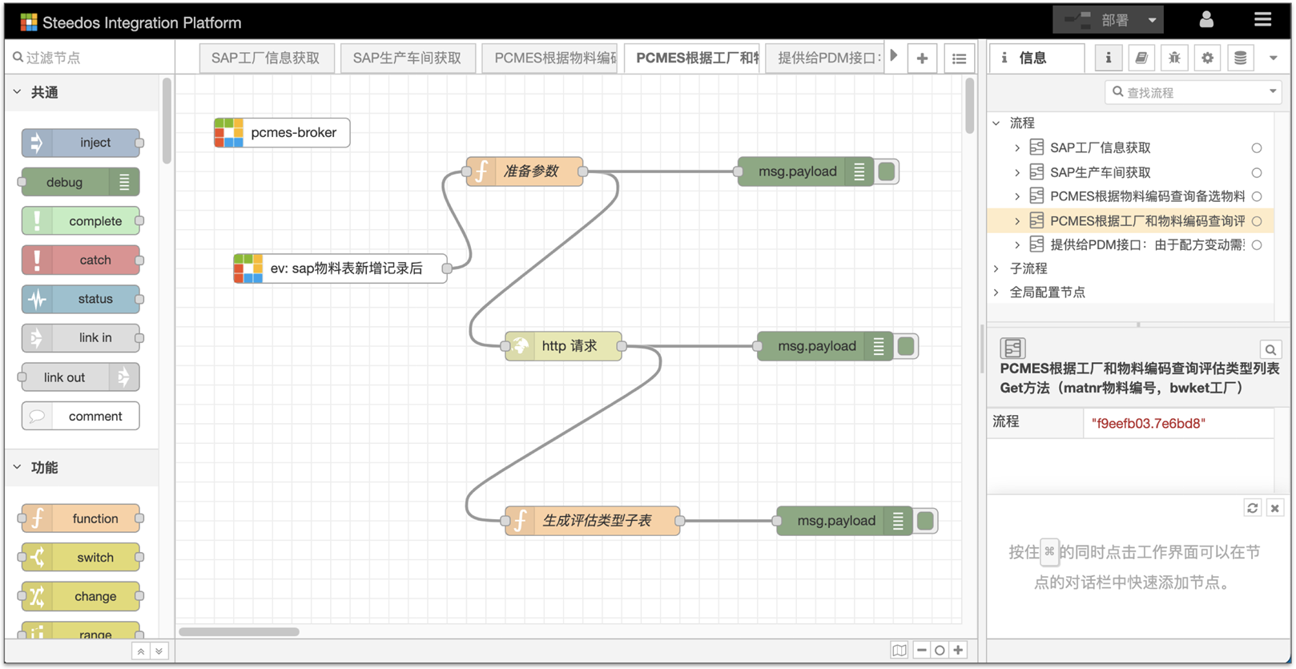
Task: Expand the 提供给PDM接口 tree row
Action: [1017, 244]
